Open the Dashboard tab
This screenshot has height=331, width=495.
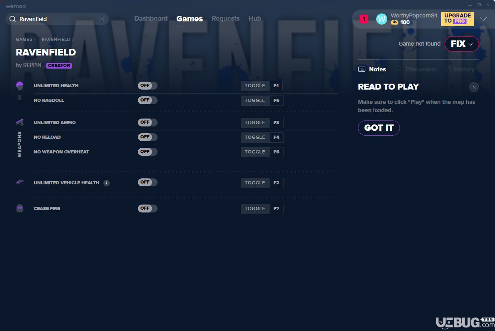(x=151, y=19)
